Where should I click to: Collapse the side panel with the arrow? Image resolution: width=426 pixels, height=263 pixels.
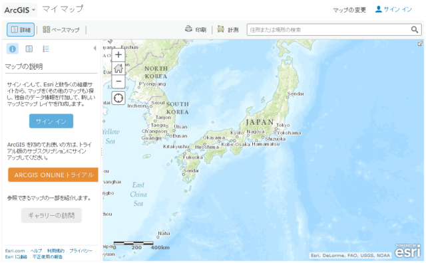pyautogui.click(x=95, y=48)
